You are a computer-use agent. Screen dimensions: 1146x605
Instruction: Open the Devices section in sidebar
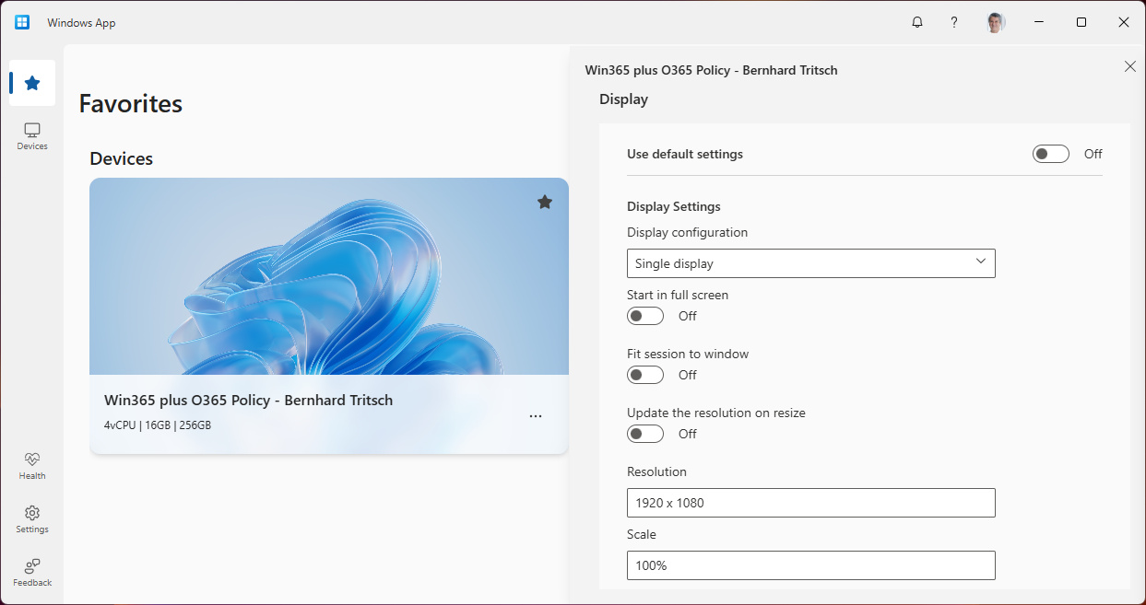(31, 135)
